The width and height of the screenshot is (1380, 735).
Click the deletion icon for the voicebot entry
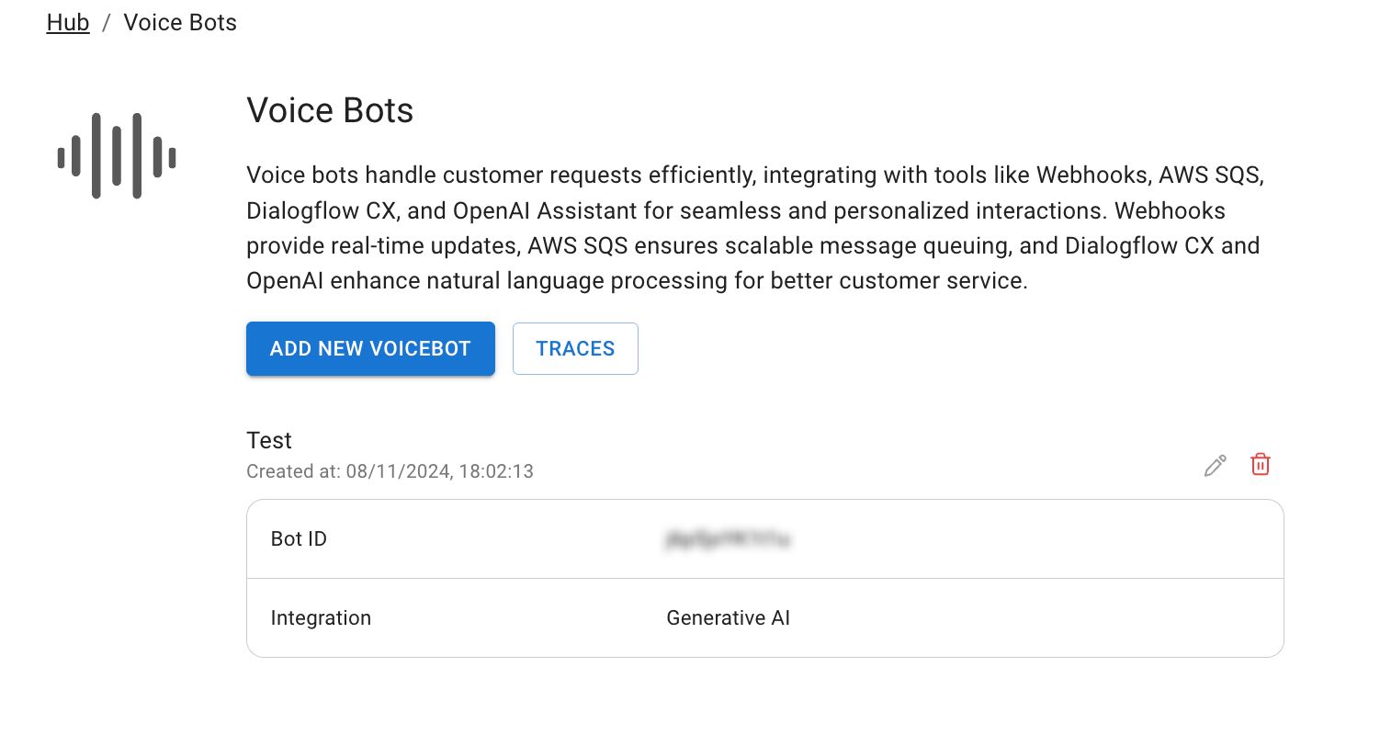click(1260, 465)
